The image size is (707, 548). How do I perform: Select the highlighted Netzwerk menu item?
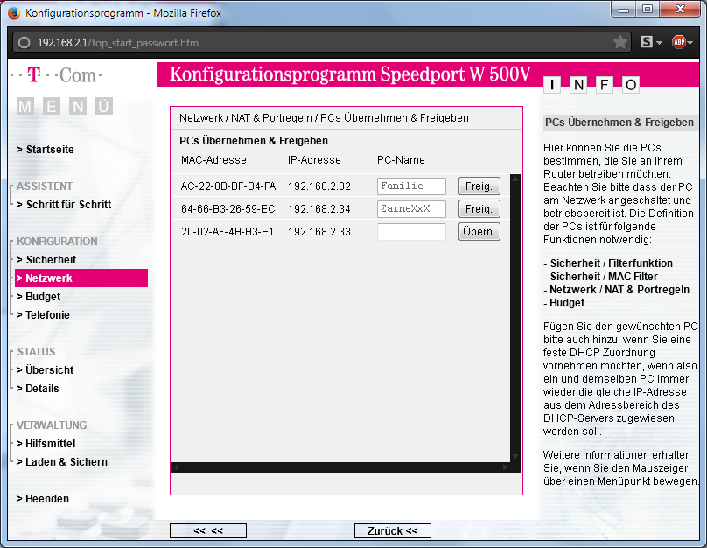click(x=81, y=278)
